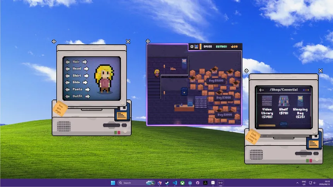Click the blue safe in the game room
Image resolution: width=333 pixels, height=187 pixels.
point(184,92)
